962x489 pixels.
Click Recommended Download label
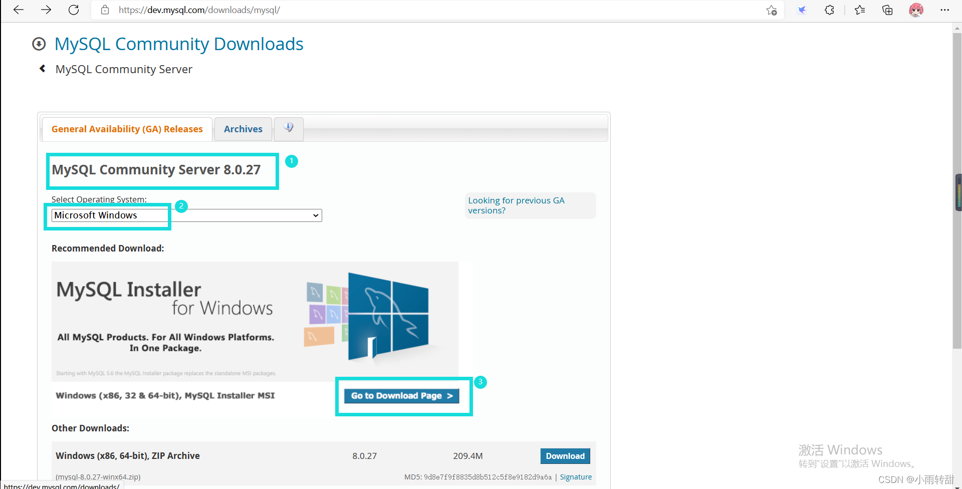[x=108, y=249]
